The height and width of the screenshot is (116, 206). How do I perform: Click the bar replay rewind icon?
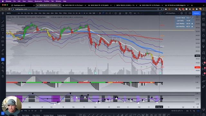click(x=135, y=13)
